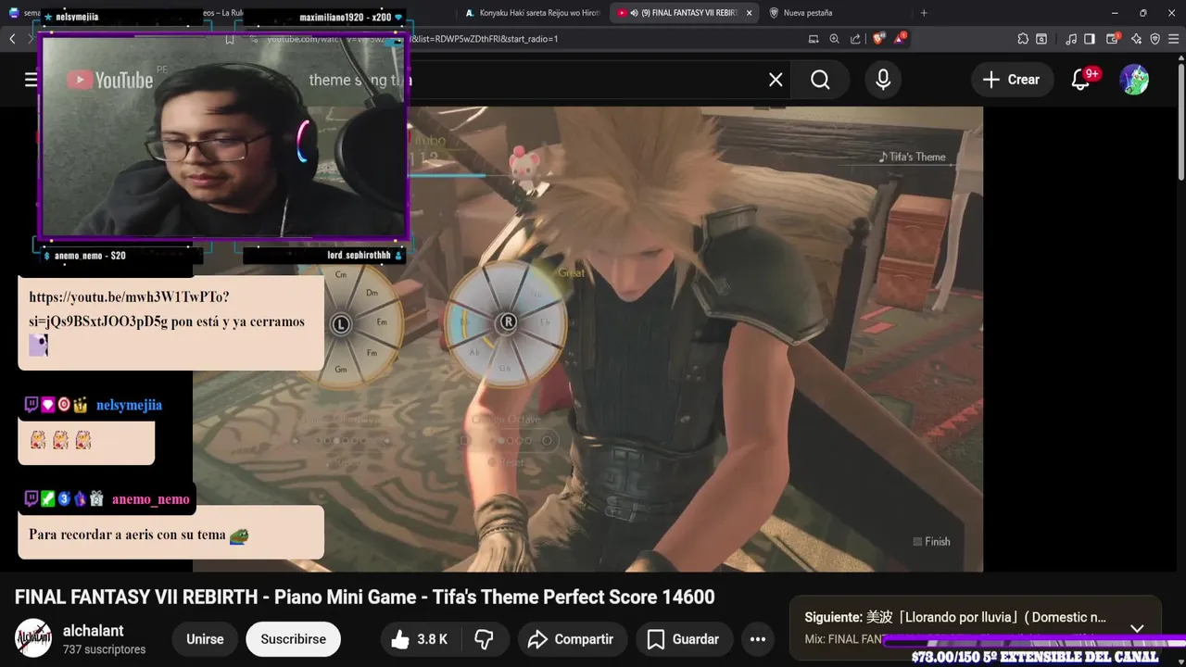Click the 737 suscriptores text
This screenshot has height=667, width=1186.
point(104,650)
